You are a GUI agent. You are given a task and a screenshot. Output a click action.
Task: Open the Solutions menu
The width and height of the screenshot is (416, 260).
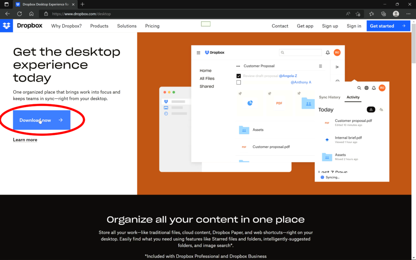click(127, 26)
